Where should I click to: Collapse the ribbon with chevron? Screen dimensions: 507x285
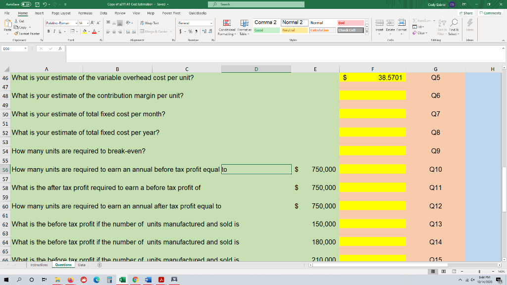tap(503, 40)
